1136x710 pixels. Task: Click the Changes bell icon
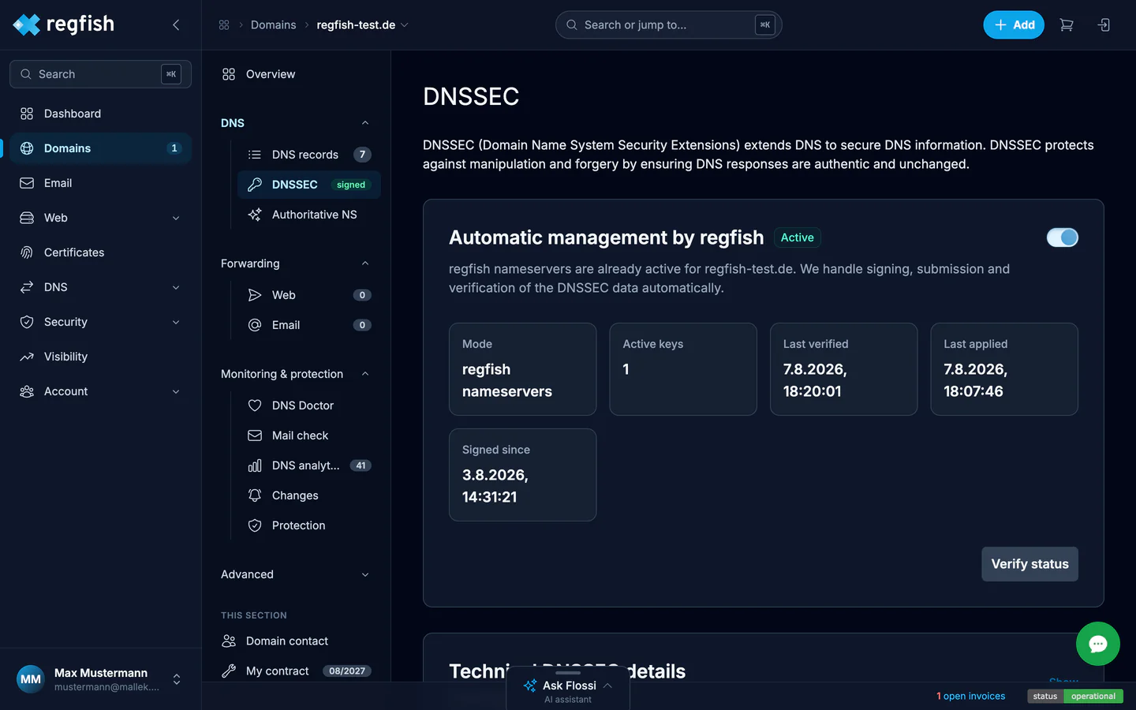(255, 495)
